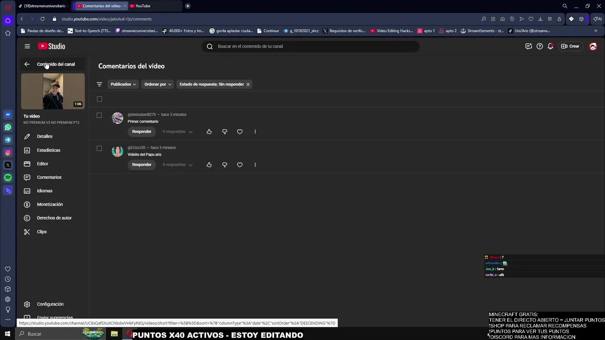Open the channel account avatar
Viewport: 605px width, 340px height.
(593, 46)
